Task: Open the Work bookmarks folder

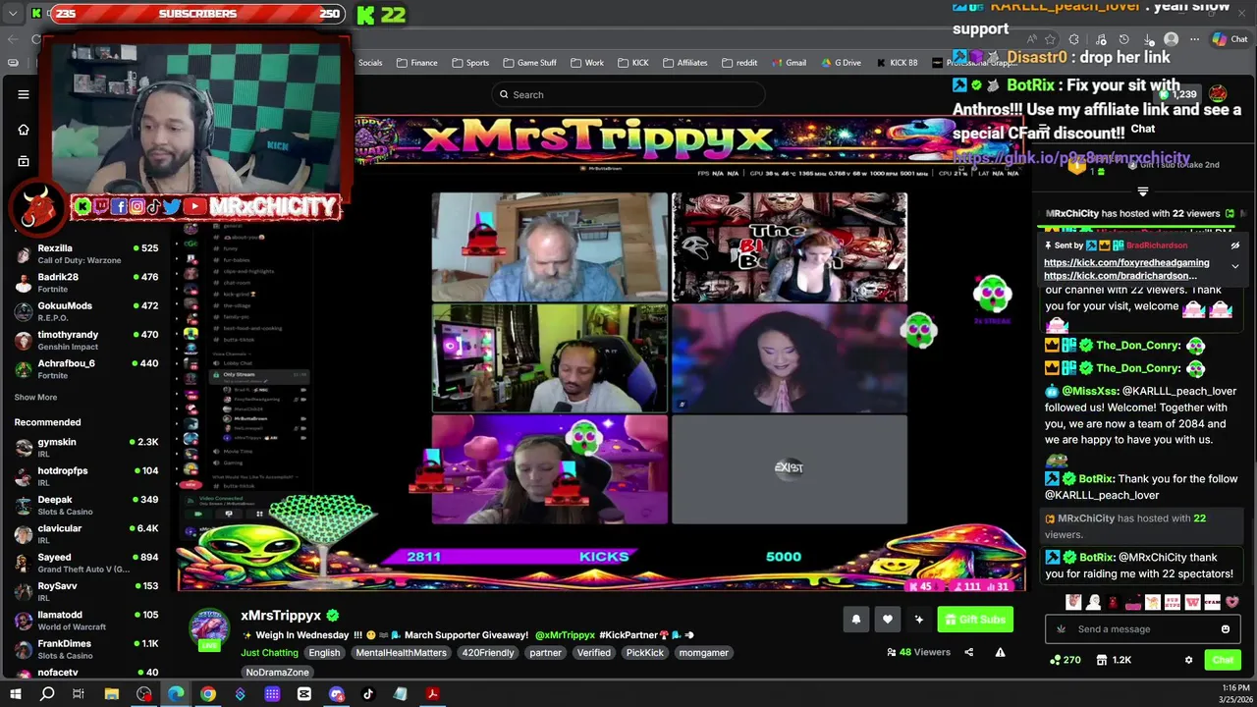Action: 586,63
